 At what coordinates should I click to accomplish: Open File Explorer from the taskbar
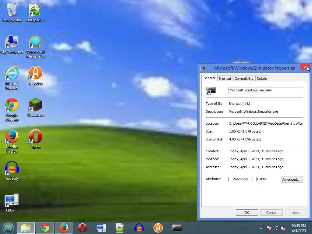click(26, 228)
